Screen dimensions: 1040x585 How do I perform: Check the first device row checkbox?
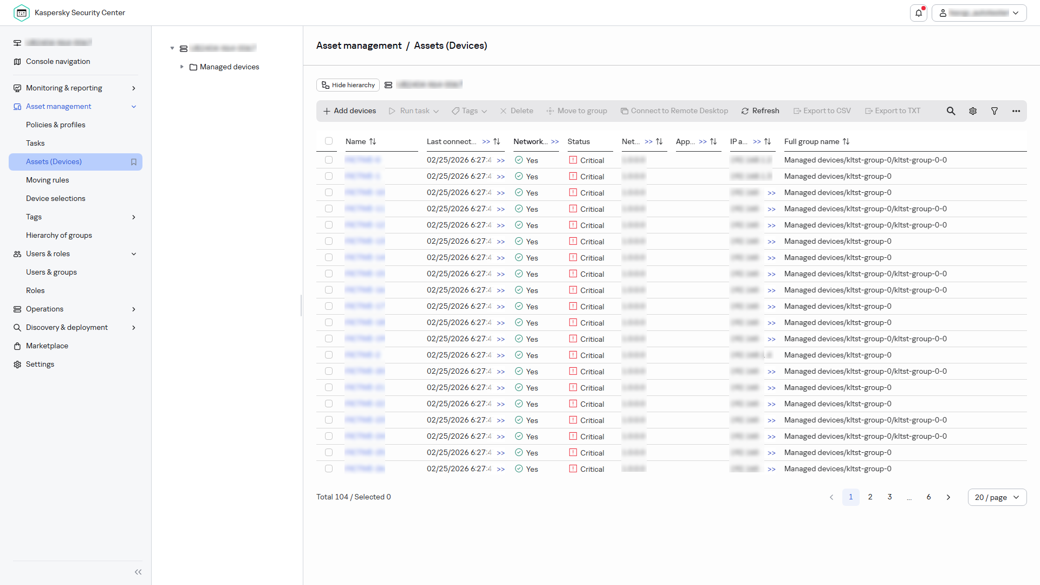329,160
